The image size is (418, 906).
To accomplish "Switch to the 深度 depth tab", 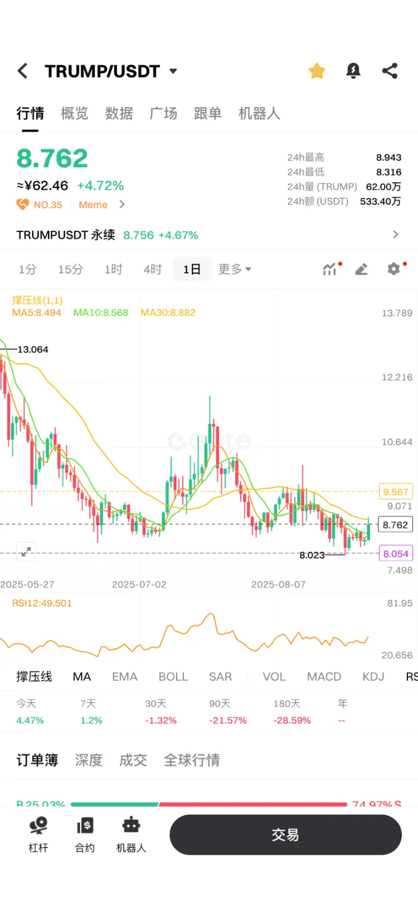I will point(89,760).
